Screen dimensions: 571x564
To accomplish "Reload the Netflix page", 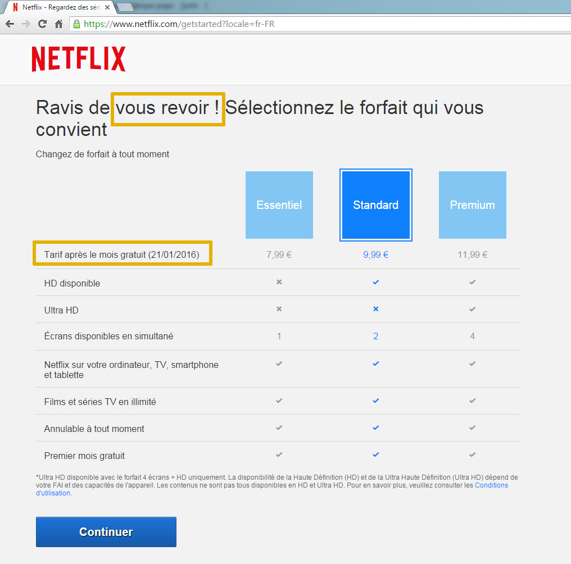I will pyautogui.click(x=42, y=24).
